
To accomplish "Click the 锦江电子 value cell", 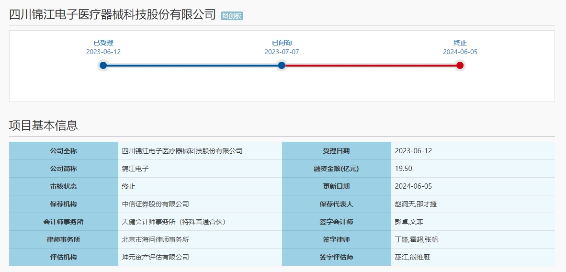I will (200, 169).
